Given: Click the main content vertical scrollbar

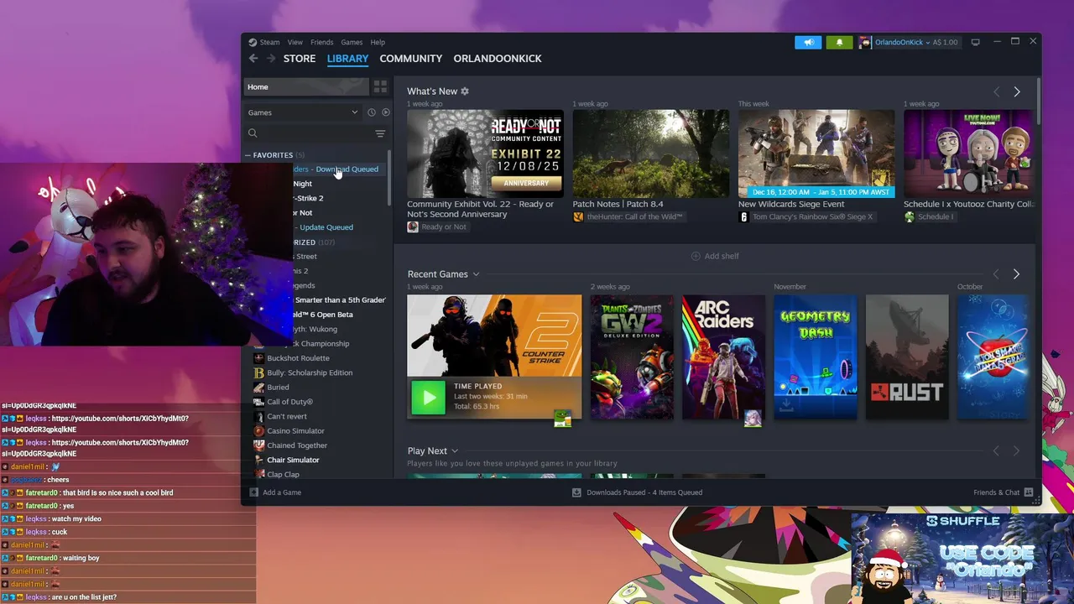Looking at the screenshot, I should pyautogui.click(x=1039, y=101).
